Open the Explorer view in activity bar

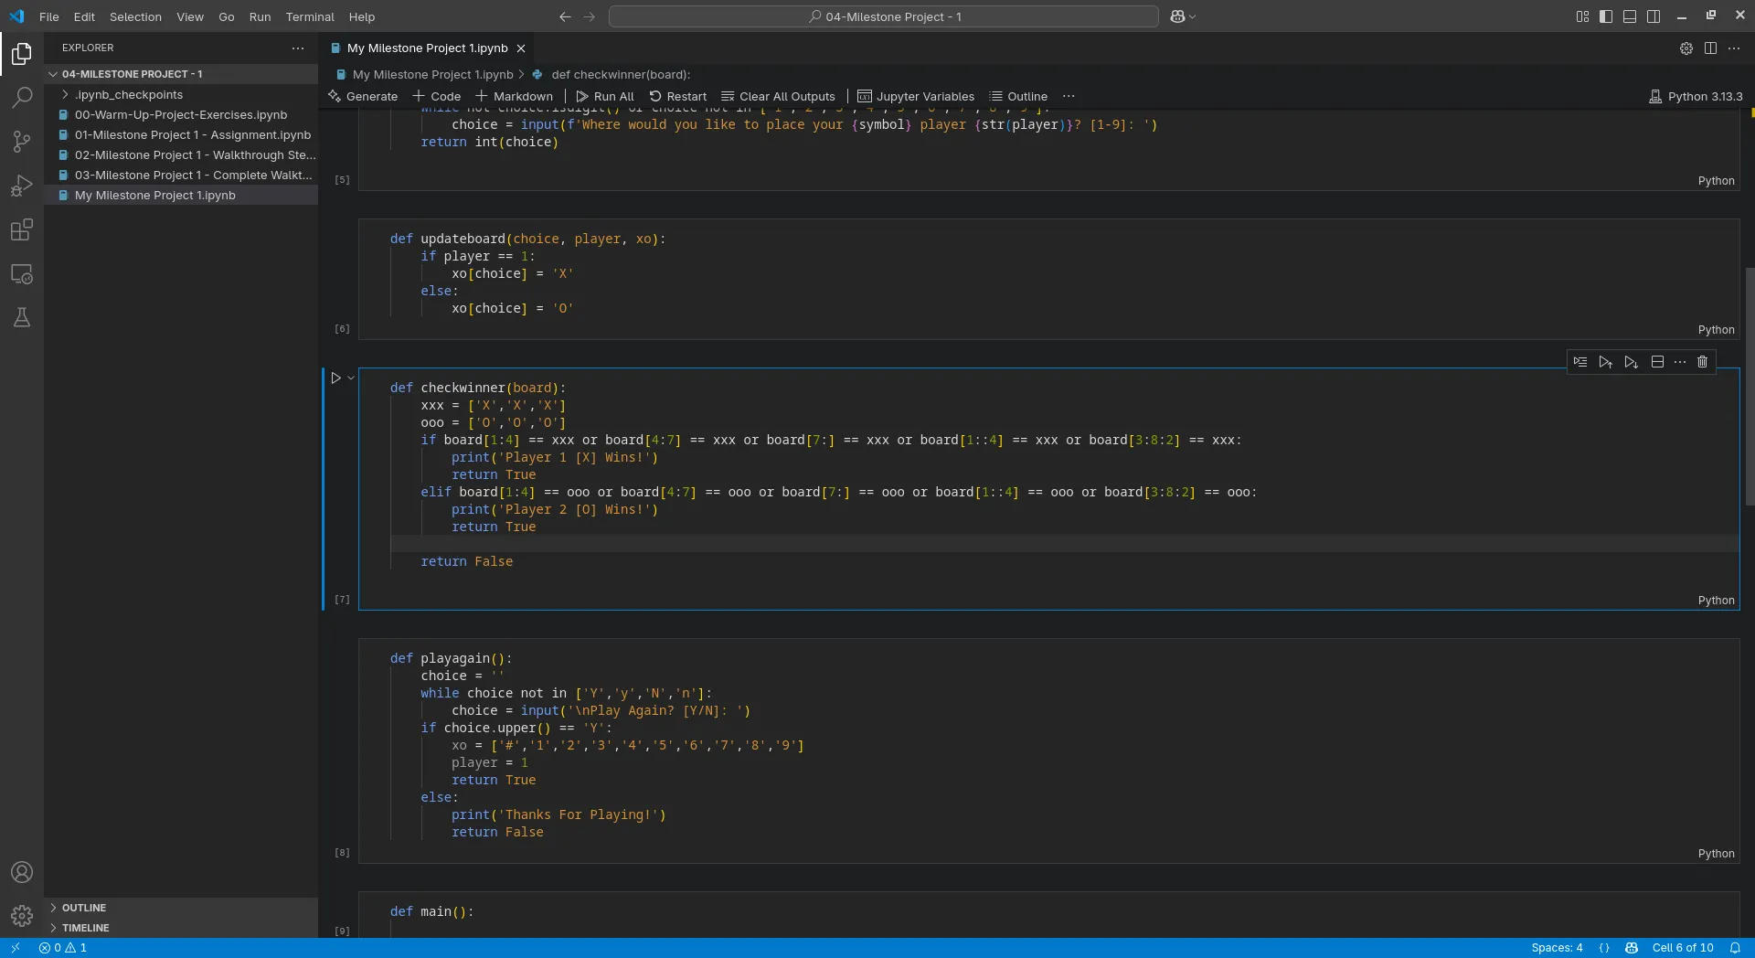point(22,54)
